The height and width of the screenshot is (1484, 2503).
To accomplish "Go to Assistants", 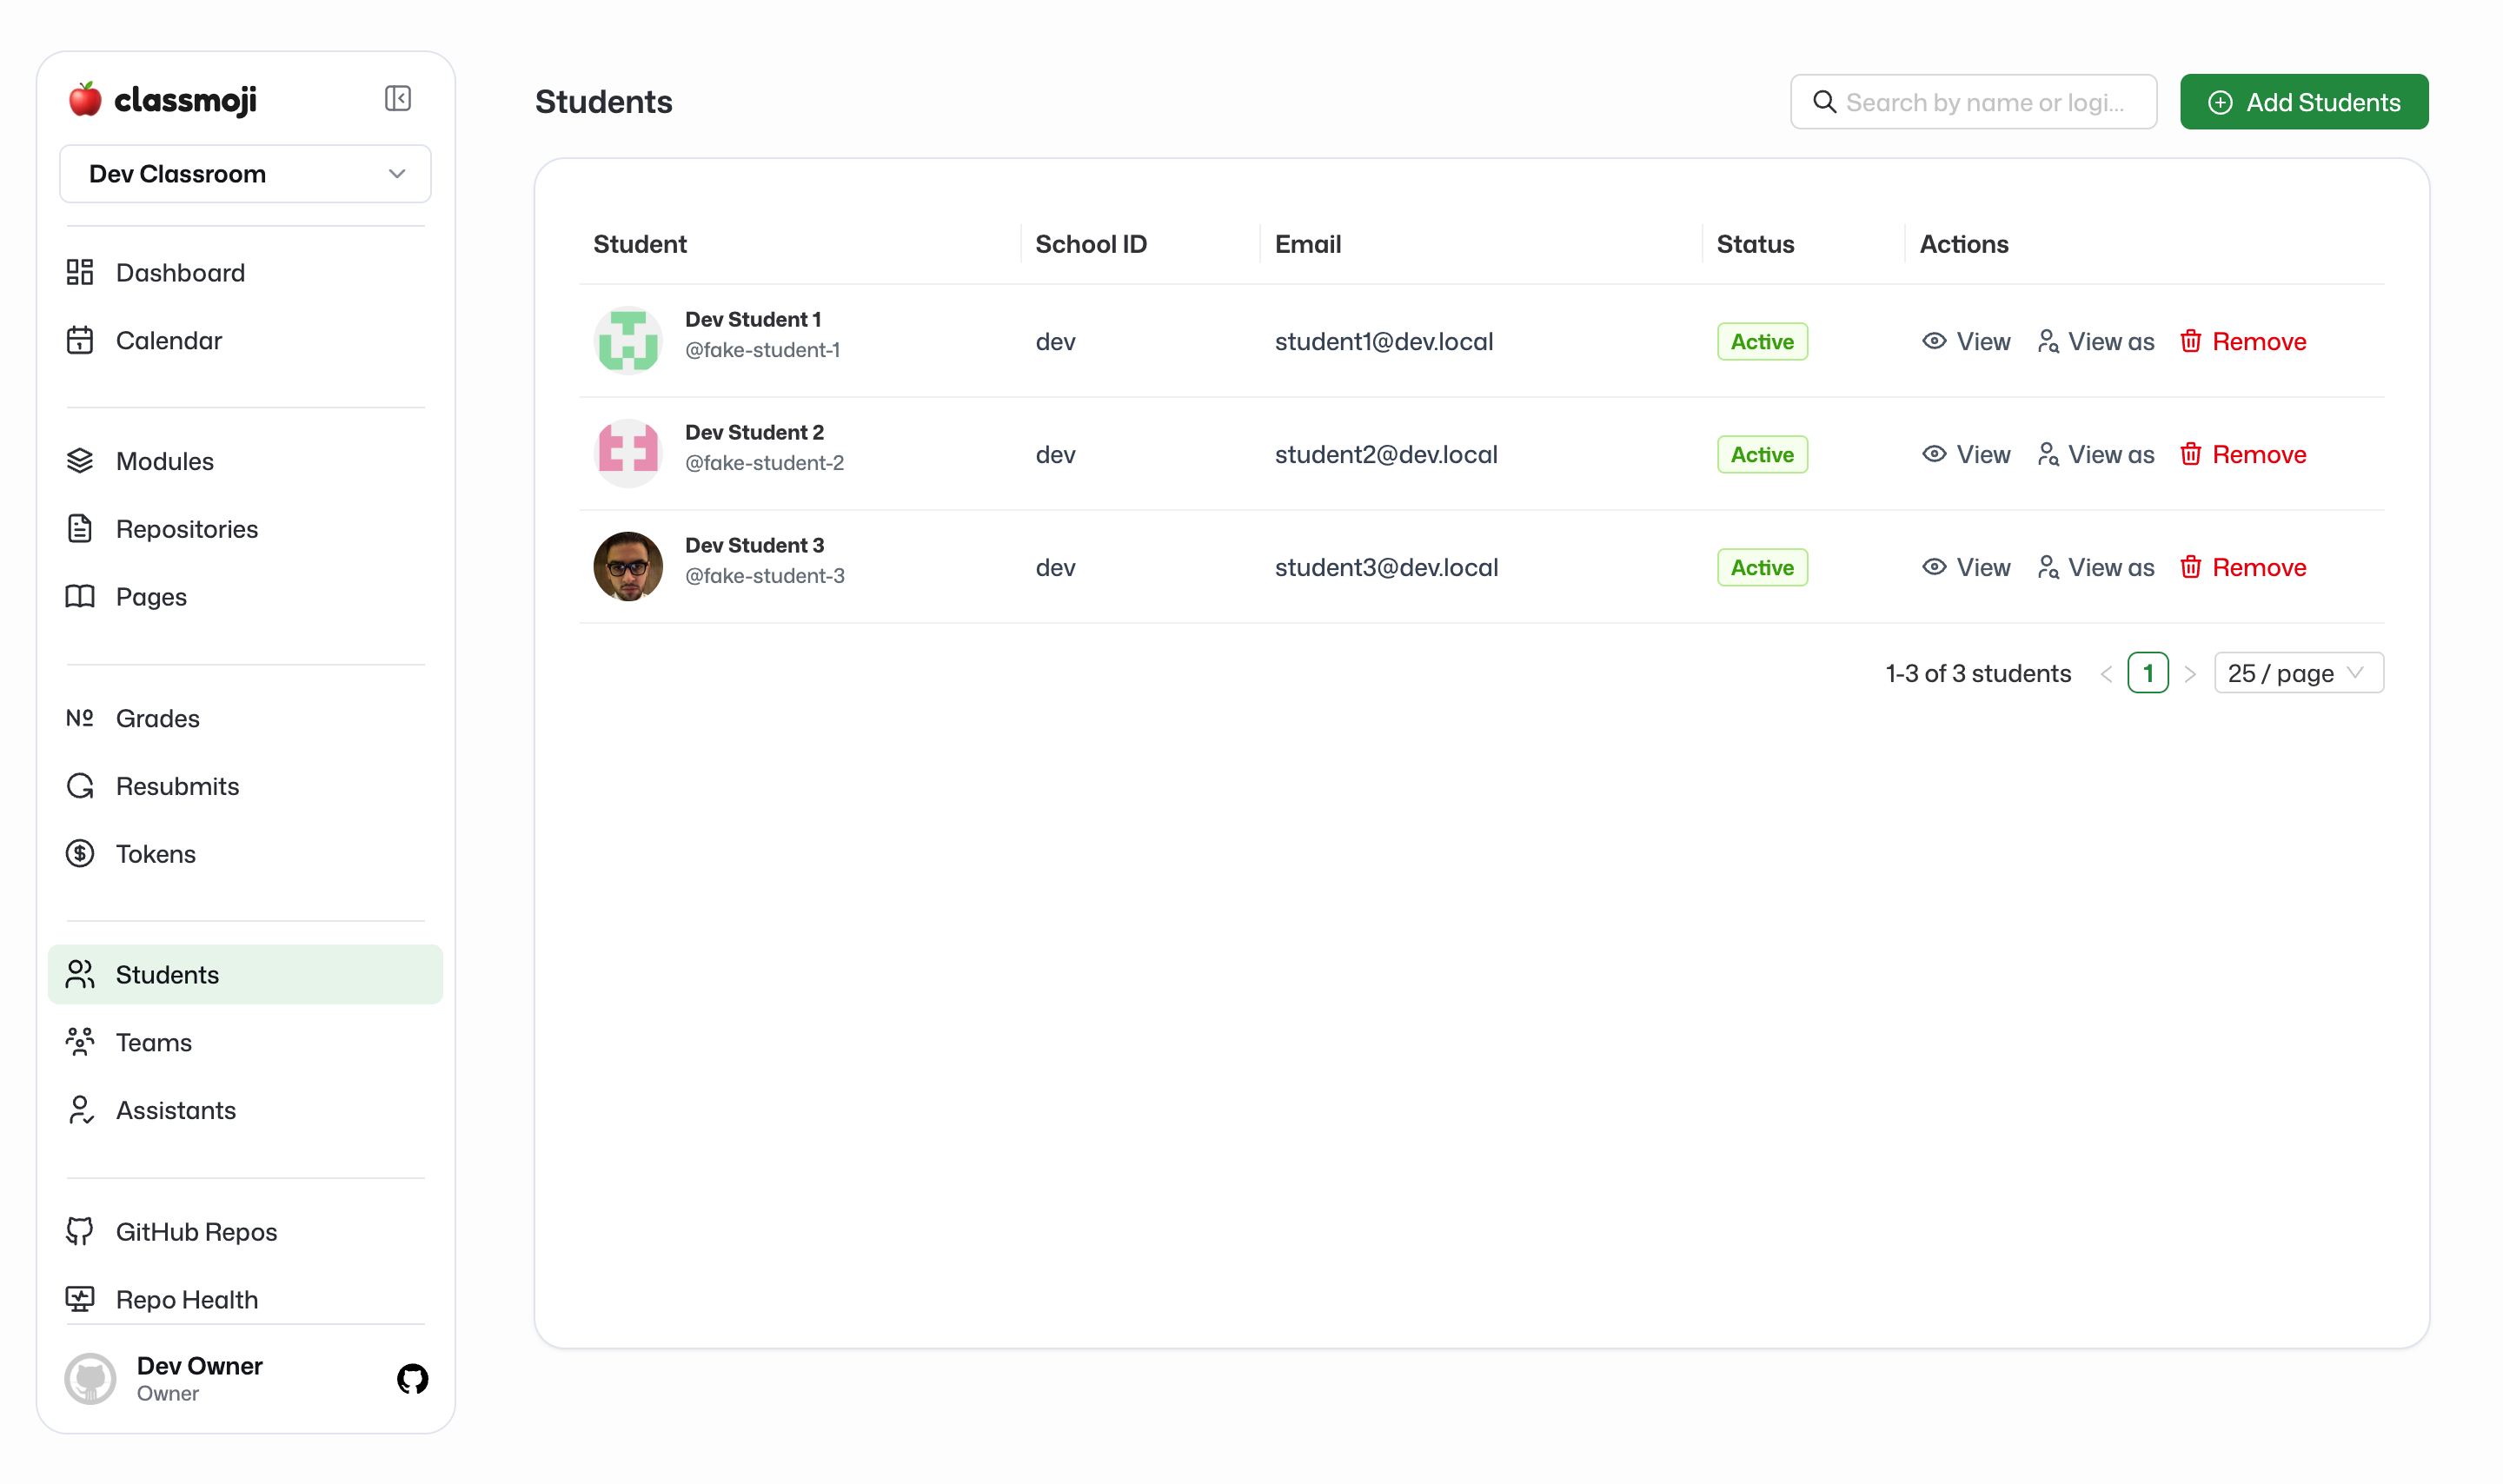I will [x=245, y=1110].
